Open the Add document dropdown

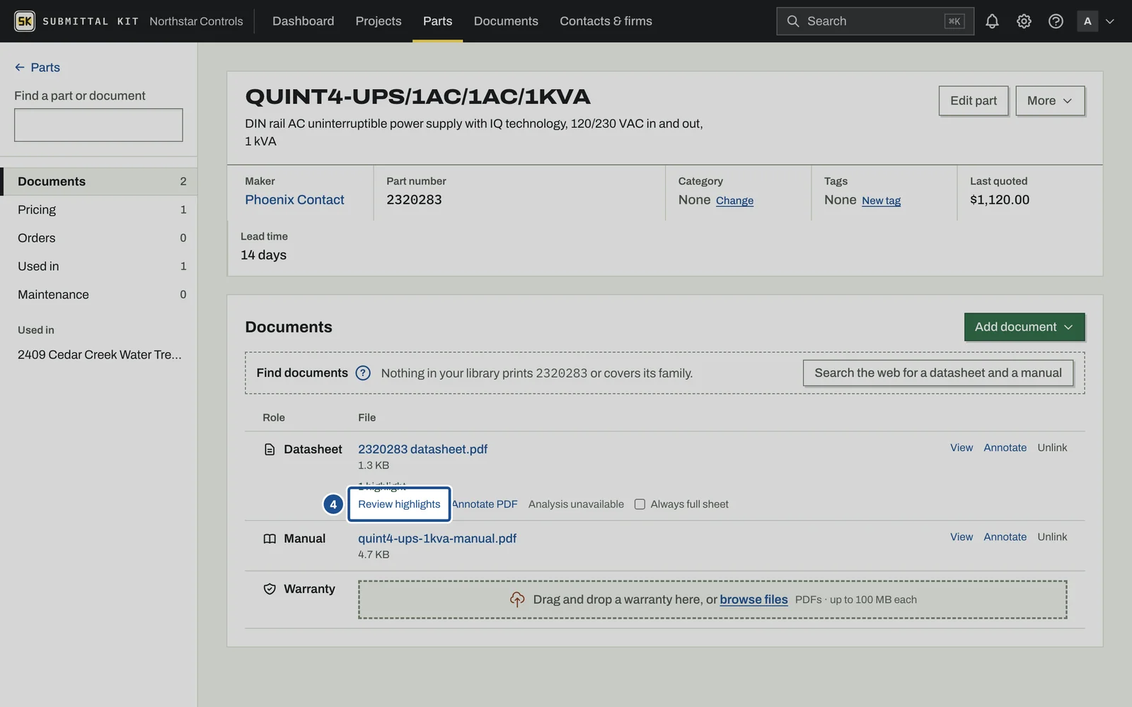tap(1024, 327)
